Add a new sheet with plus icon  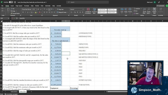[x=31, y=92]
